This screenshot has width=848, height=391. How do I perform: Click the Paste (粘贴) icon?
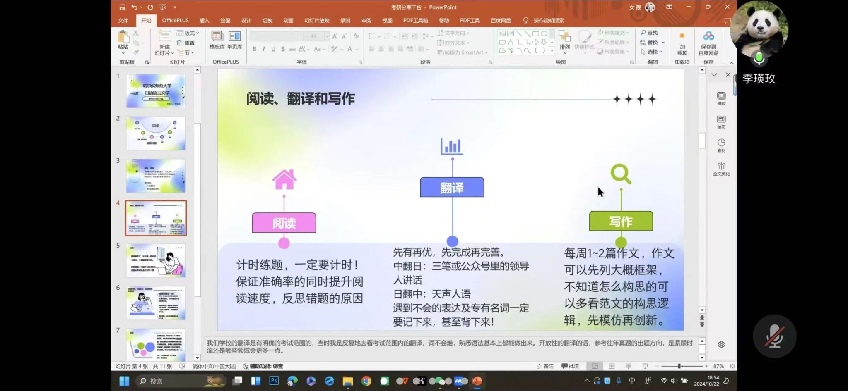[x=123, y=37]
